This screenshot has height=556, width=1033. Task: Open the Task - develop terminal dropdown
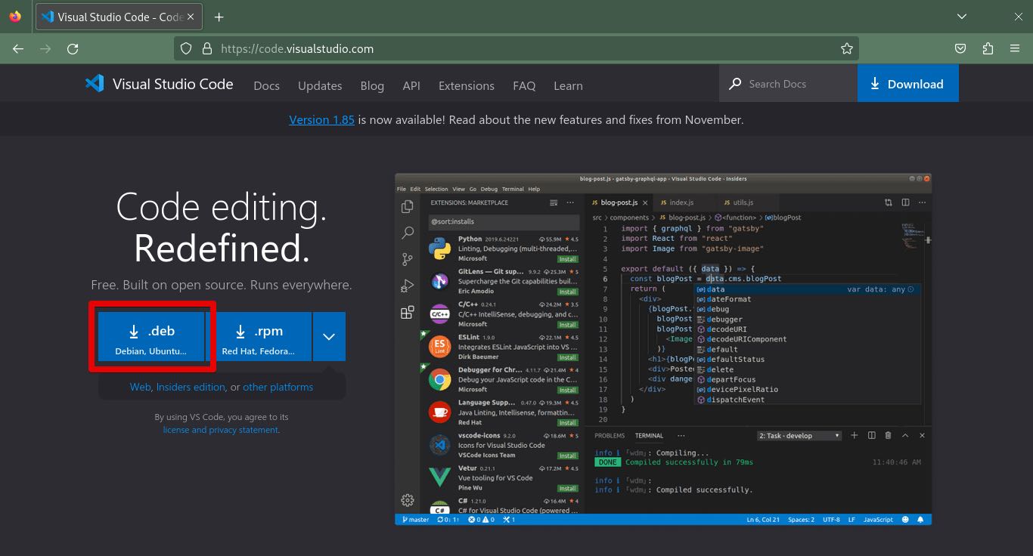click(x=799, y=435)
